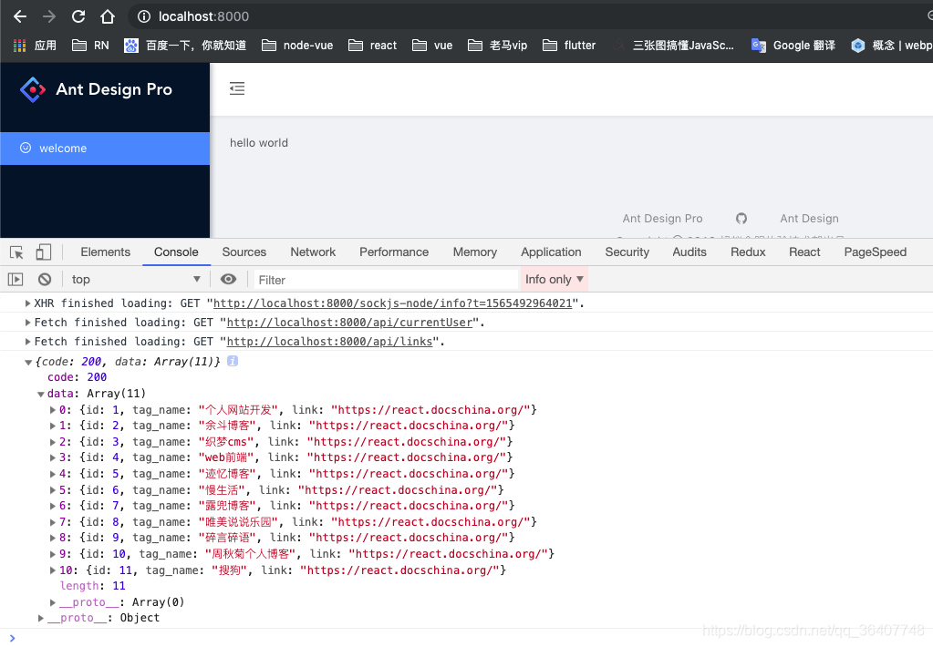933x647 pixels.
Task: Expand array item 0 个人网站开发
Action: pos(52,410)
